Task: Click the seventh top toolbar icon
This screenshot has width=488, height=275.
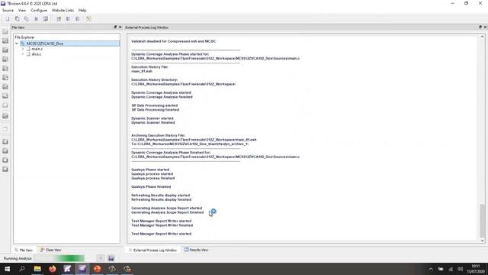Action: (68, 18)
